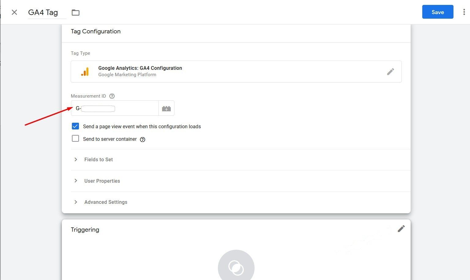The image size is (470, 280).
Task: Click the pencil icon to edit Tag Type
Action: tap(390, 72)
